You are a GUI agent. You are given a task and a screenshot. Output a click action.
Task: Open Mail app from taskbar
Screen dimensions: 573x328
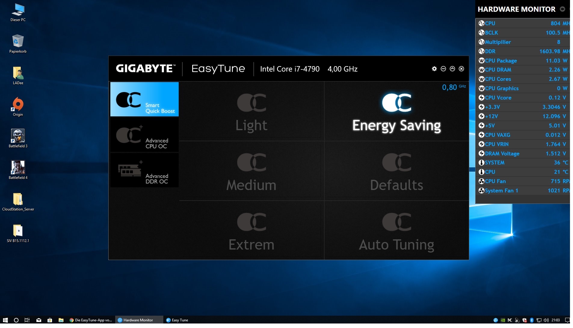(39, 320)
